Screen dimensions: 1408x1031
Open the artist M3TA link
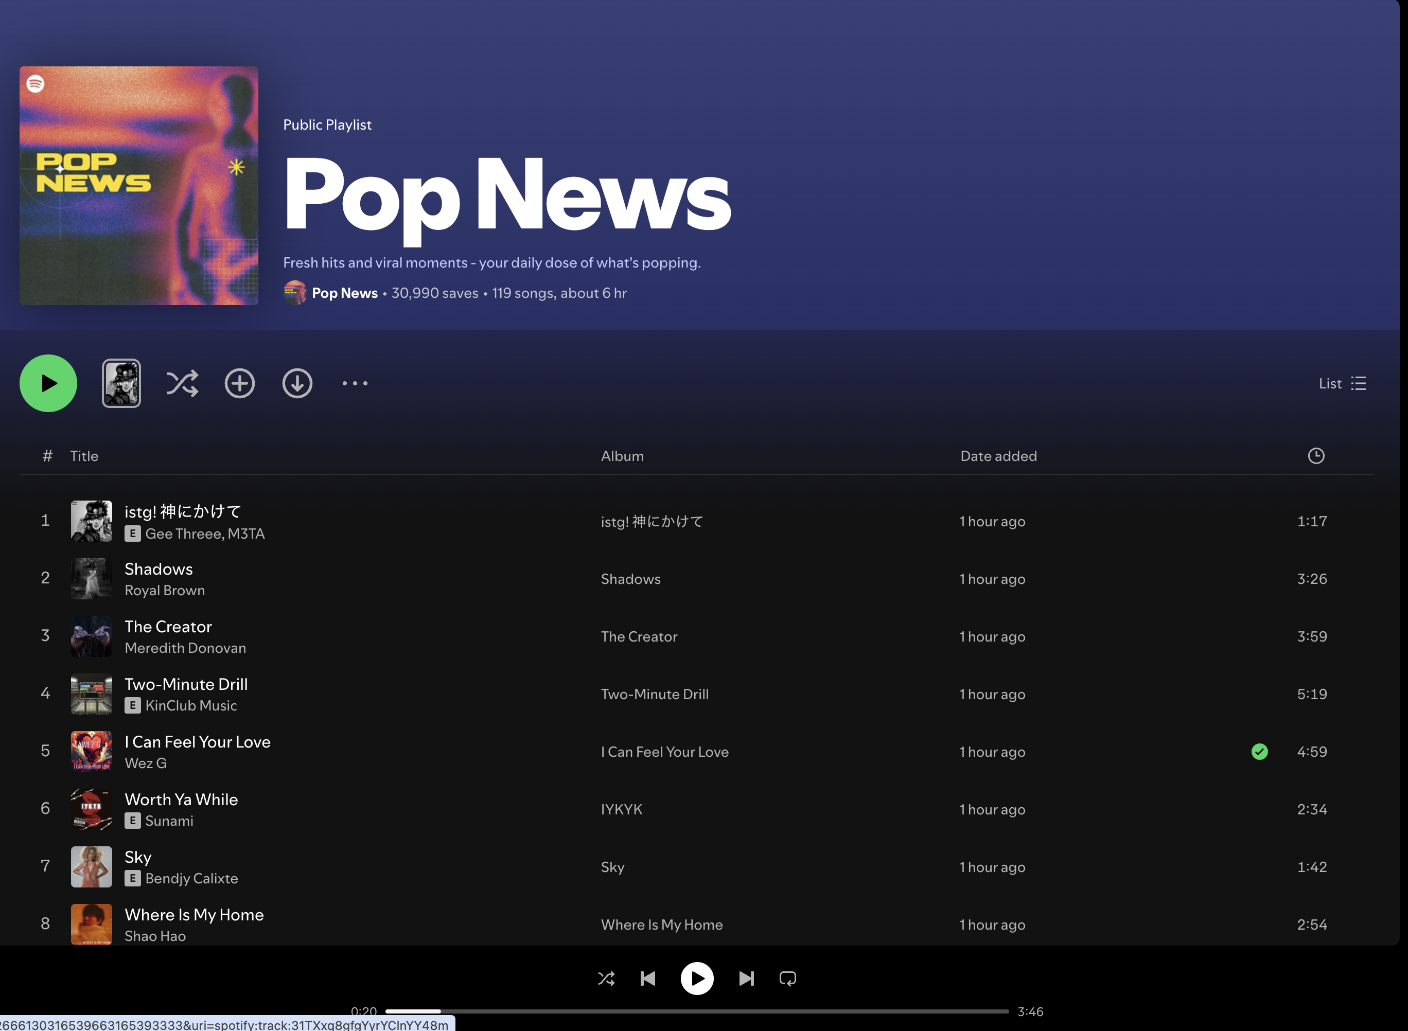coord(246,534)
